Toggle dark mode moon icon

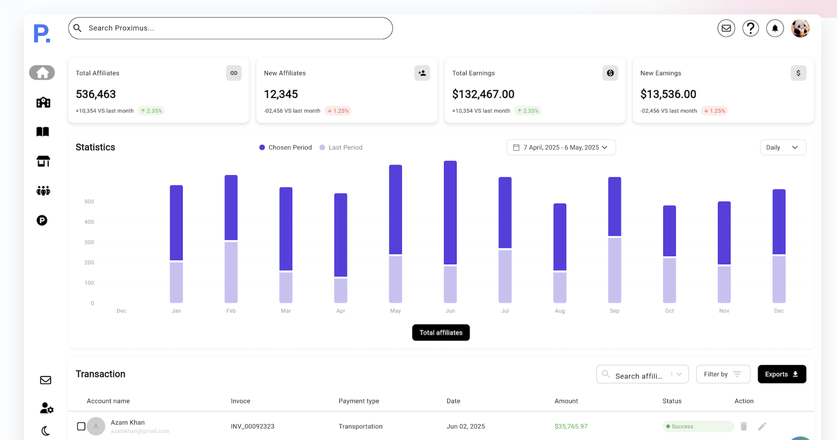pos(46,431)
